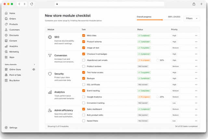Open more options for SSL certificate row

point(196,84)
